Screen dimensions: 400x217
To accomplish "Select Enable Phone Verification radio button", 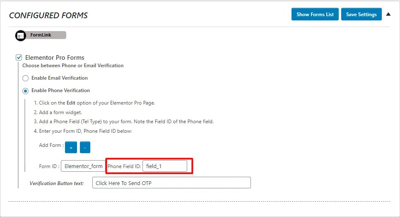I will click(26, 90).
